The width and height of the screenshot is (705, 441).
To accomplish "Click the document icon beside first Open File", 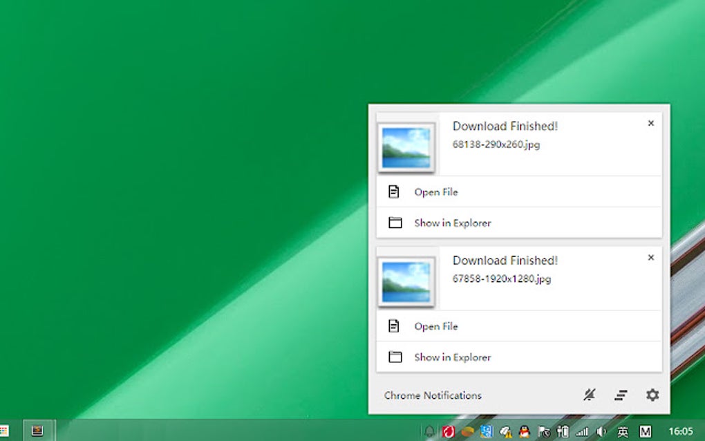I will click(x=395, y=191).
